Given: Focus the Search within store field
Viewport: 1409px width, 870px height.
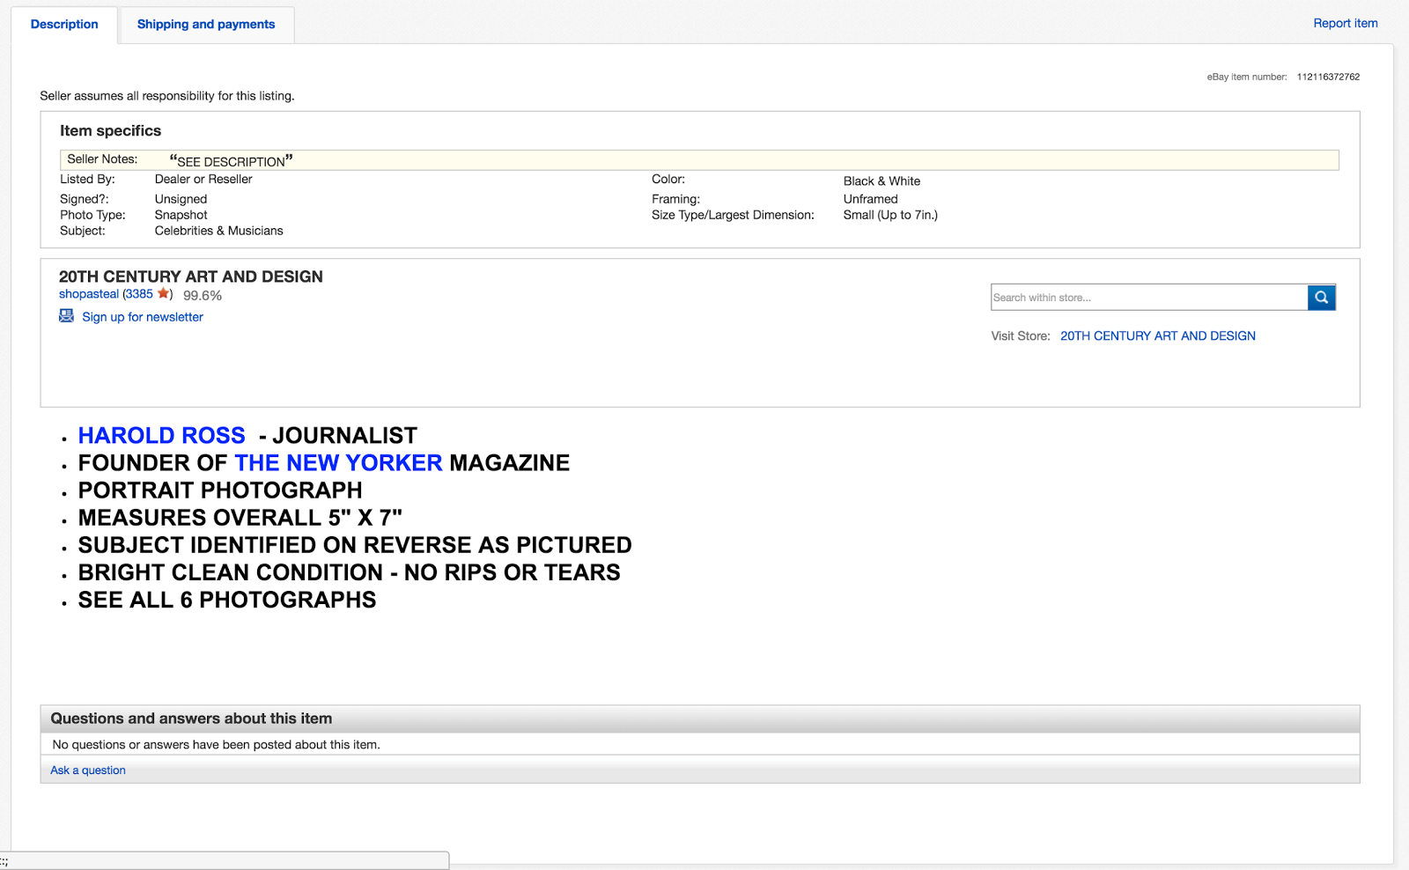Looking at the screenshot, I should pyautogui.click(x=1149, y=298).
